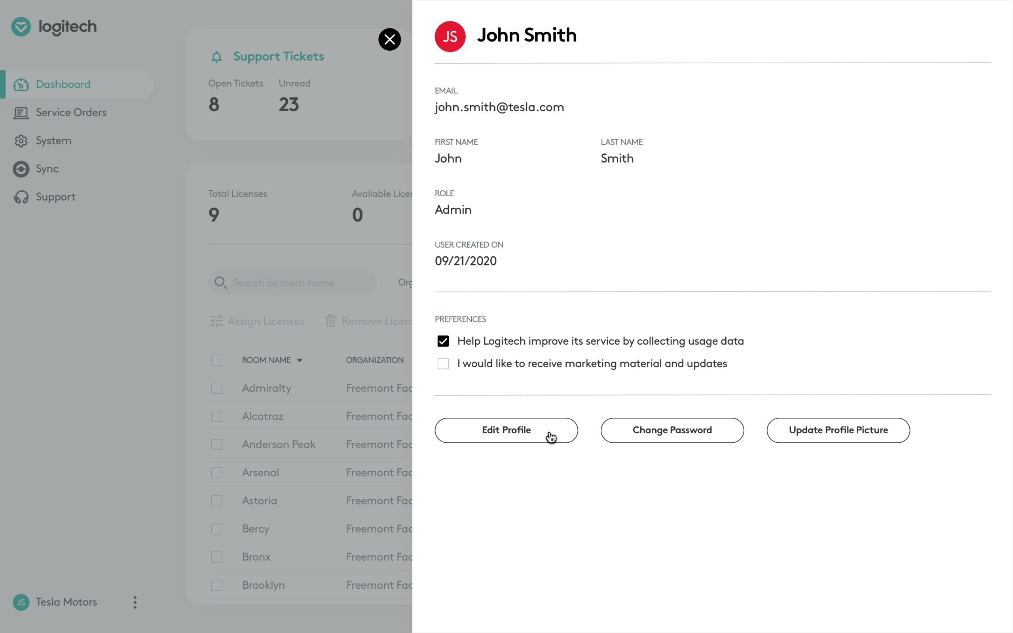Screen dimensions: 1013x633
Task: Check the Arsenal room checkbox
Action: (216, 473)
